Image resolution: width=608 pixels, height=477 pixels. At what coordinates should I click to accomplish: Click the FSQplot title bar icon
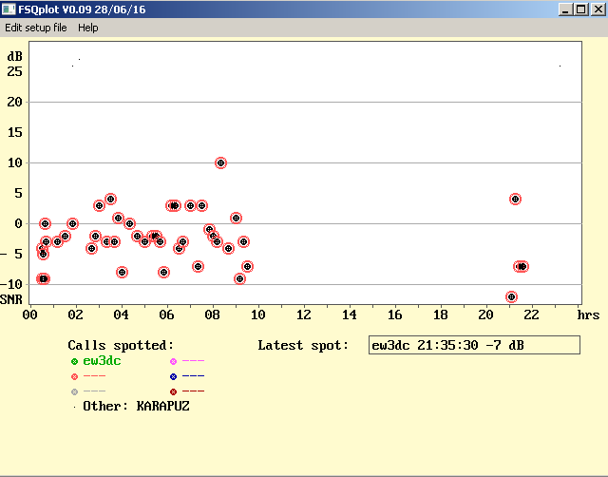[x=9, y=9]
